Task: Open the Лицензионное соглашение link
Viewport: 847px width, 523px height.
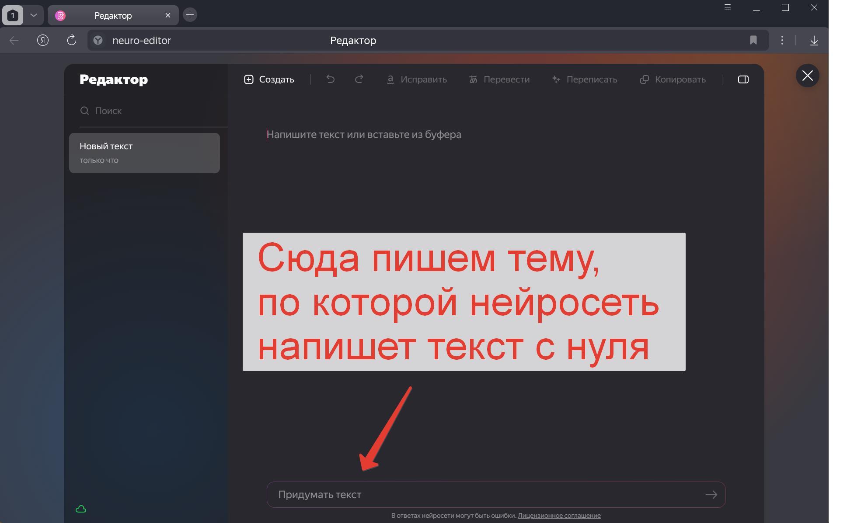Action: [559, 516]
